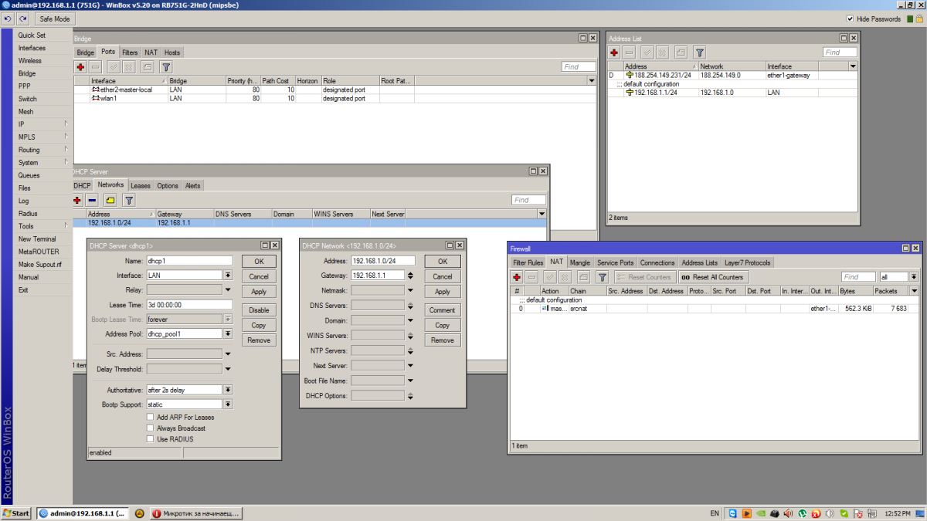Open the Start menu on the taskbar
927x521 pixels.
16,513
